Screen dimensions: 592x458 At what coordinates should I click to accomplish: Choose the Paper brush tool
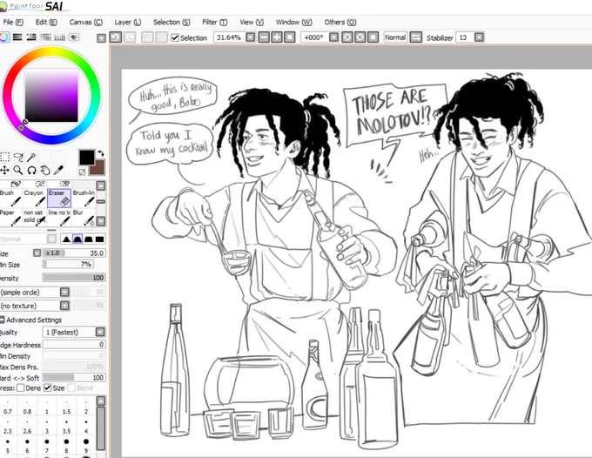click(10, 218)
